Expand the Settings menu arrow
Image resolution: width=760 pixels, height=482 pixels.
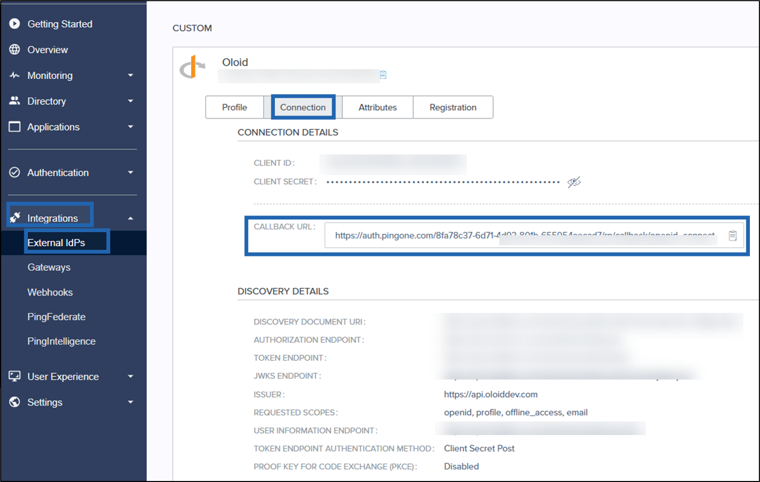click(x=130, y=402)
